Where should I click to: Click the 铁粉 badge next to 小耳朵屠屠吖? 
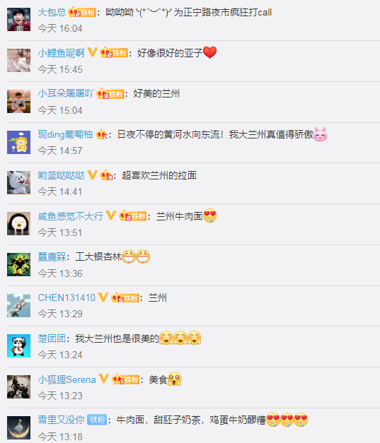[110, 93]
